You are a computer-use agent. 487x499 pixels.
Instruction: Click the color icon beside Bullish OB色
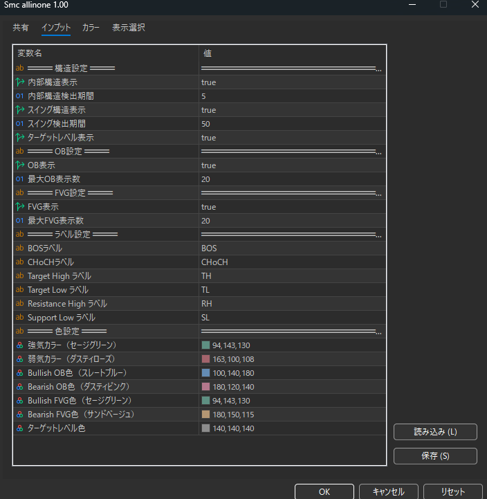20,372
